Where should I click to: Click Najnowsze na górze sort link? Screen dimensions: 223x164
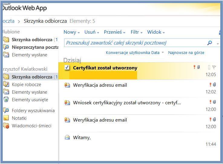(186, 52)
